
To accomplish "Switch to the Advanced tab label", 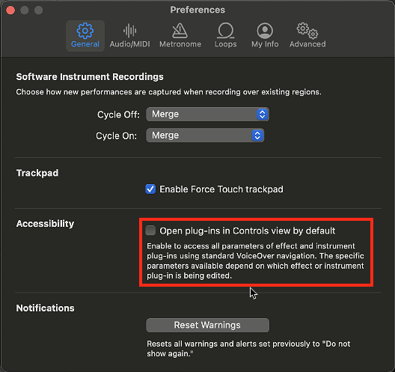I will 307,44.
